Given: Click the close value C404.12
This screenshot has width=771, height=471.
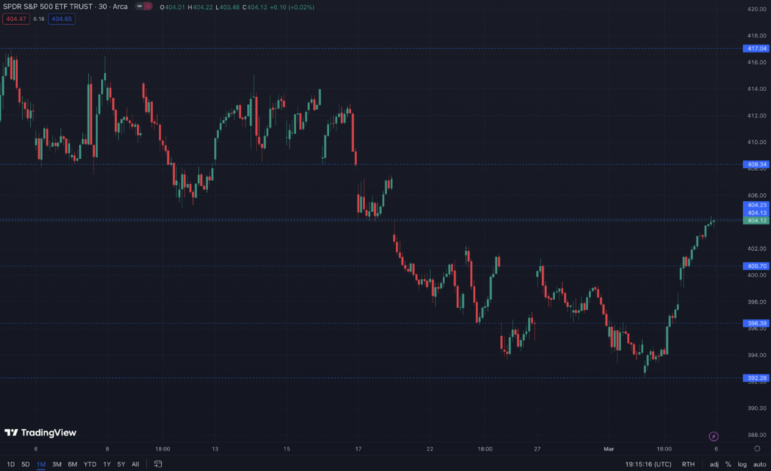Looking at the screenshot, I should tap(254, 7).
